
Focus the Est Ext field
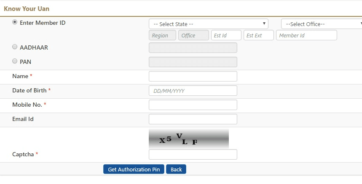tap(258, 35)
